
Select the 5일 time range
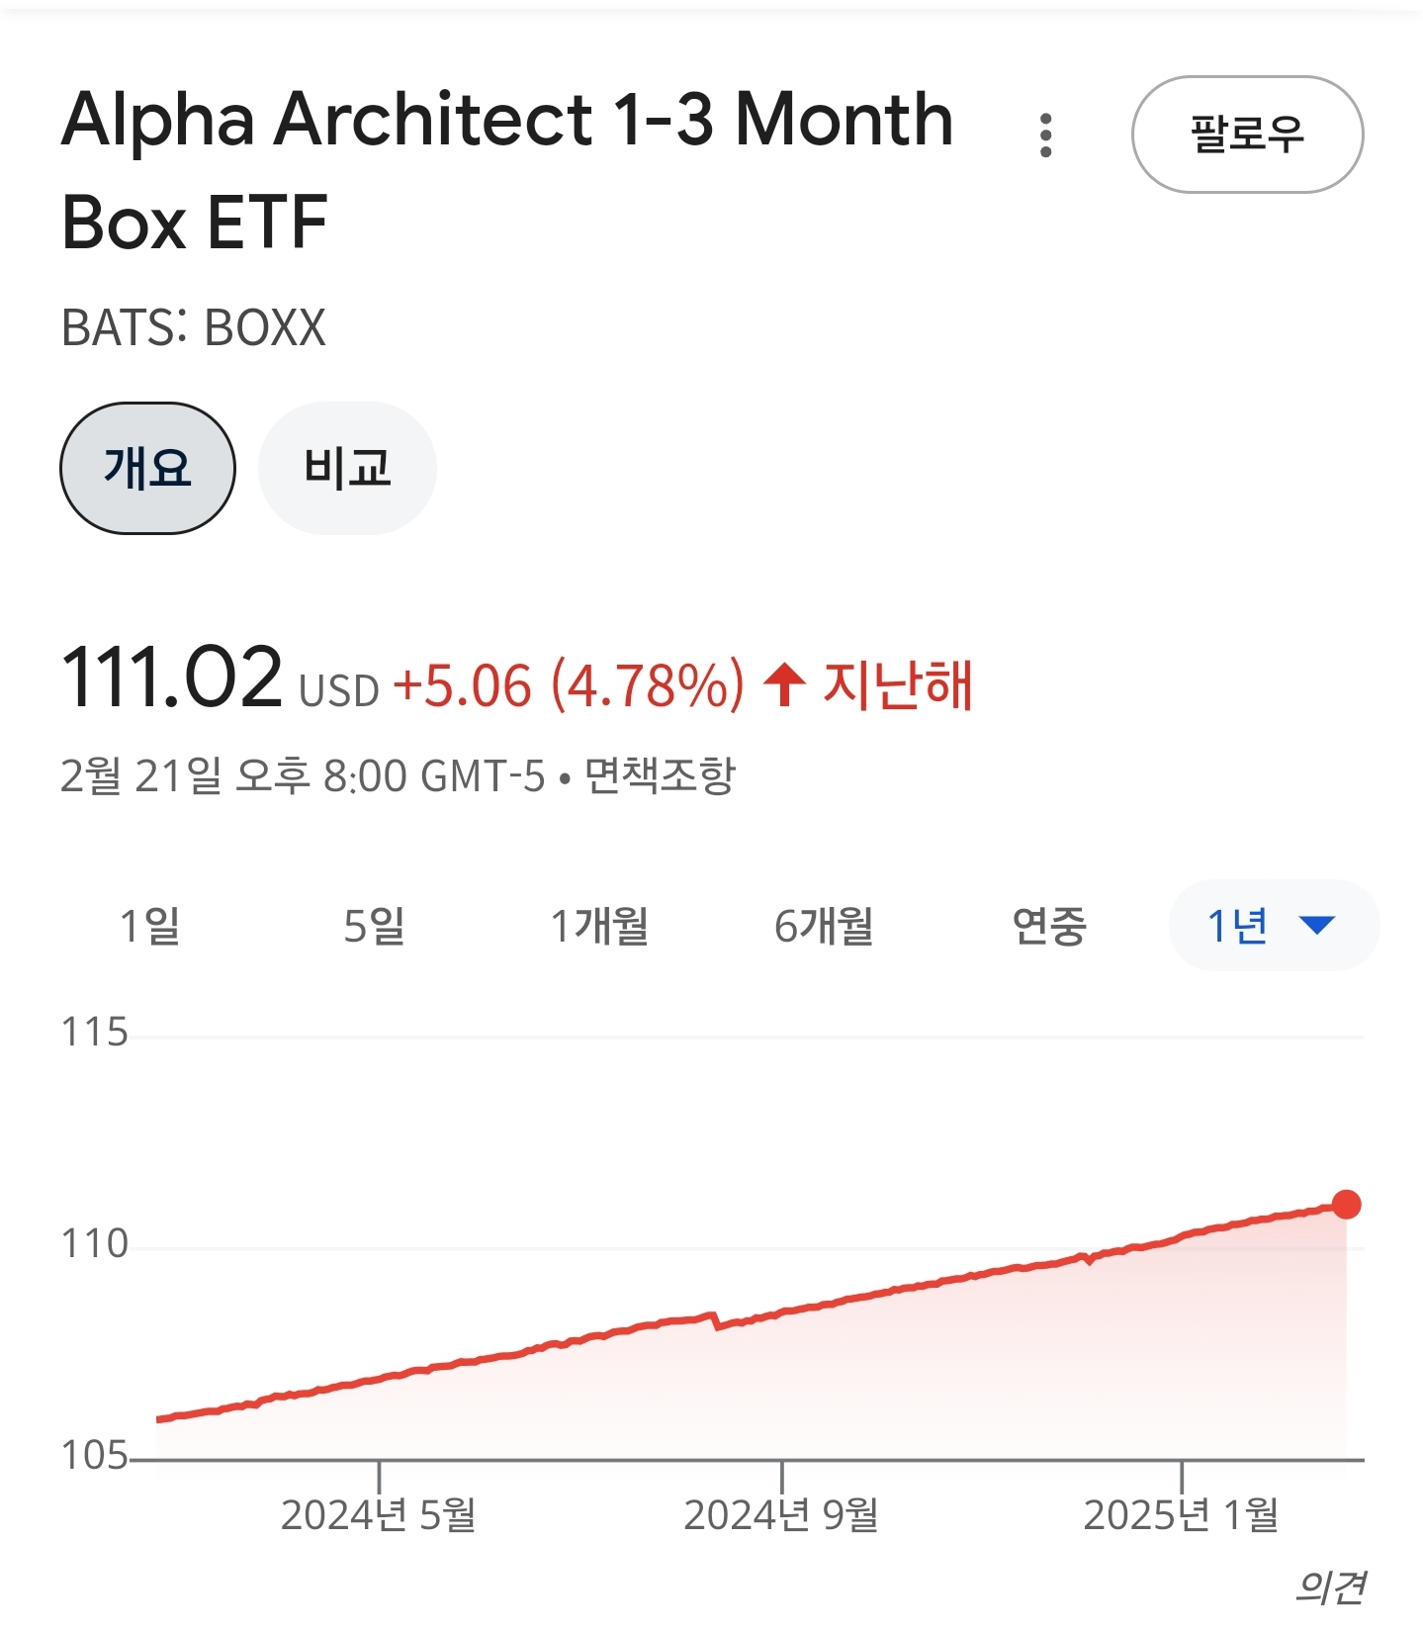tap(374, 926)
